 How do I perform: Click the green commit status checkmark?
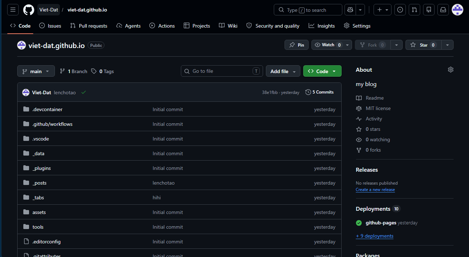tap(84, 92)
